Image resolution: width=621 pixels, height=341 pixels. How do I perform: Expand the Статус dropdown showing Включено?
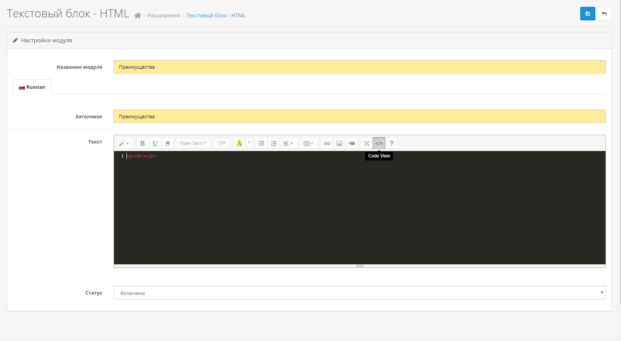pyautogui.click(x=359, y=293)
